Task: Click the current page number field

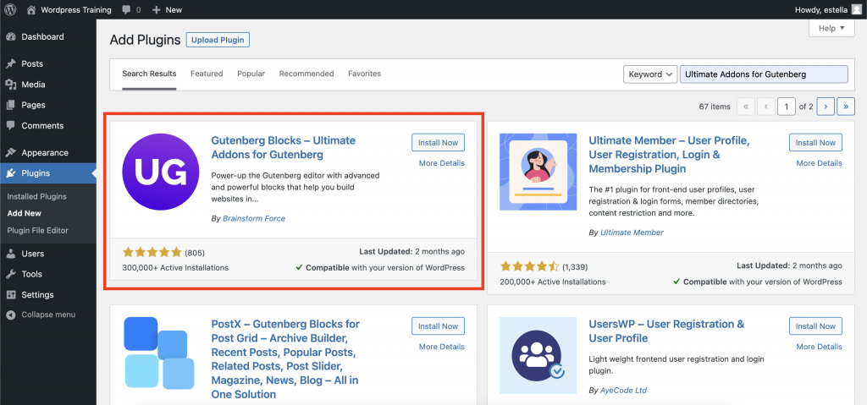Action: click(787, 107)
